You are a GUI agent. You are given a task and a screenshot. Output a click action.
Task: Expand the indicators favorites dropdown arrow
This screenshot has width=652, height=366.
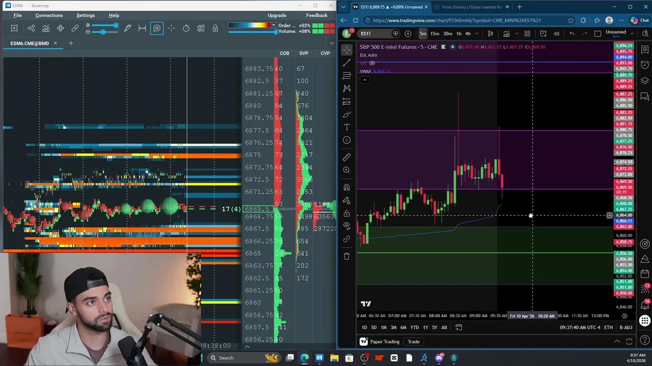(517, 34)
